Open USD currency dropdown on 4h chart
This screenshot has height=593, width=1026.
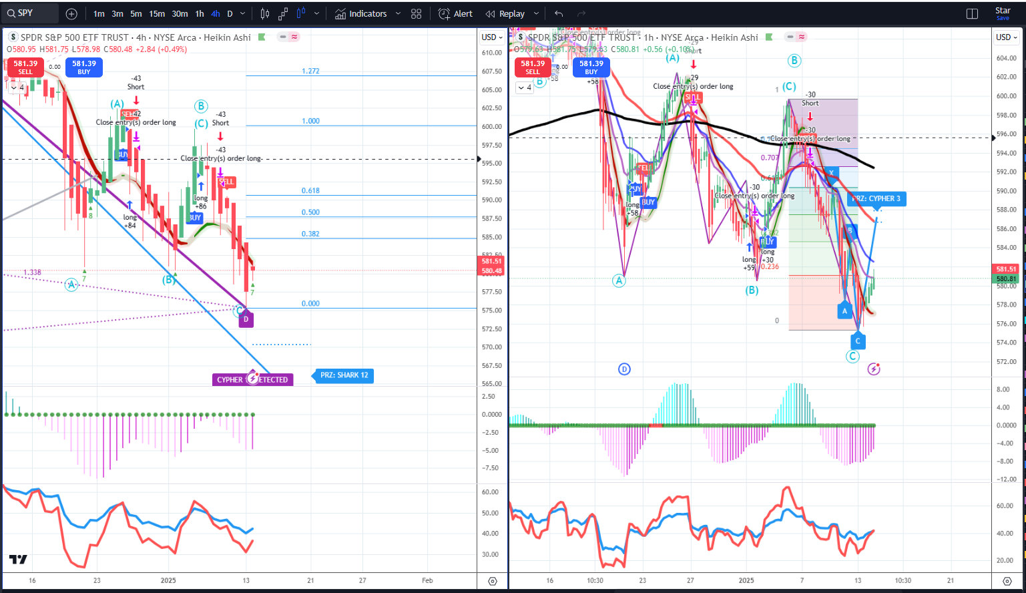click(x=491, y=37)
